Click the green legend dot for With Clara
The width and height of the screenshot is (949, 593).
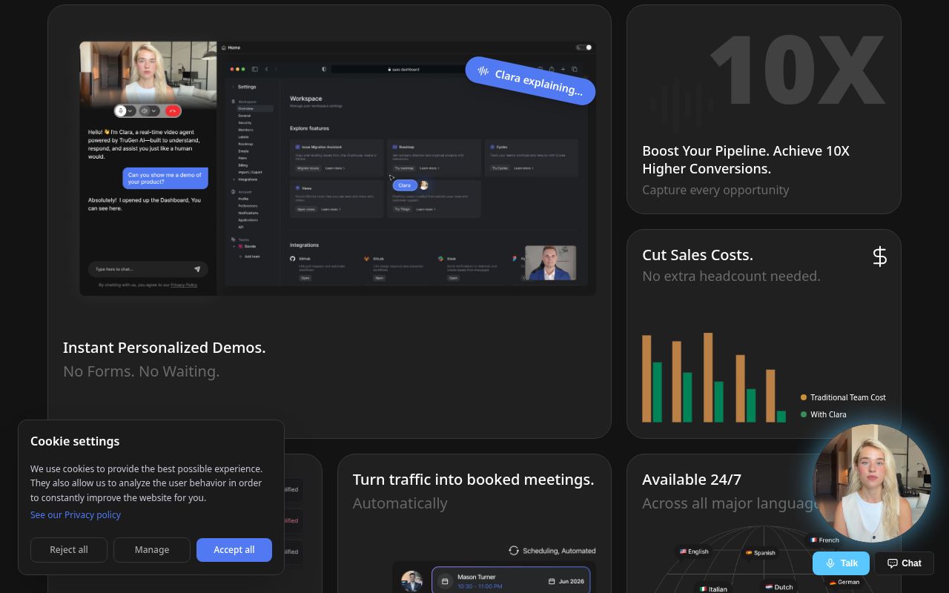click(x=804, y=414)
